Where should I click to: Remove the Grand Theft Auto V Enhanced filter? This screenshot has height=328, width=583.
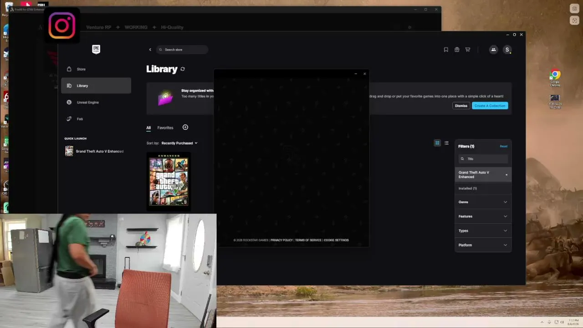(x=506, y=175)
